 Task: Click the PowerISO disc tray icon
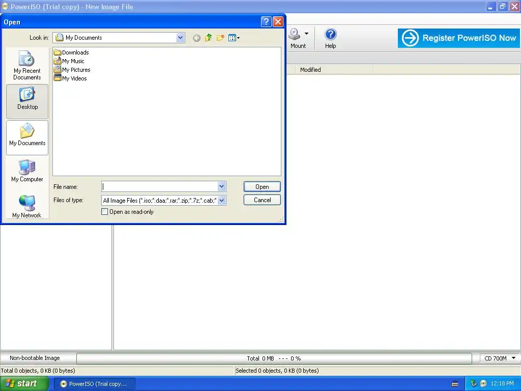483,383
